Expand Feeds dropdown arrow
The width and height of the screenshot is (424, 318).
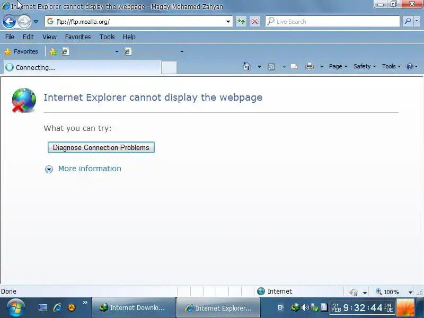click(284, 67)
